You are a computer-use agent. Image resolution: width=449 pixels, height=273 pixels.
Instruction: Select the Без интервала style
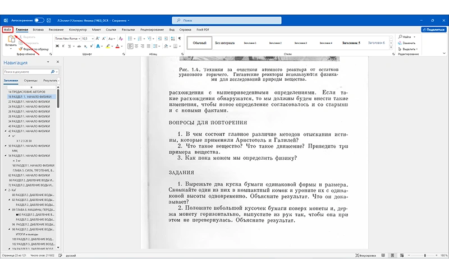click(x=225, y=43)
